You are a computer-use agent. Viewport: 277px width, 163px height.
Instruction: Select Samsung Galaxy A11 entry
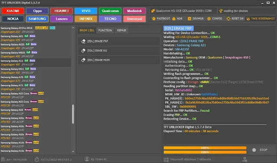click(36, 63)
